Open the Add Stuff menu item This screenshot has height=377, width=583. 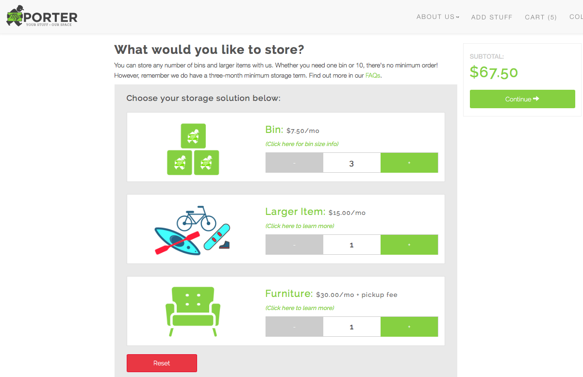[x=492, y=17]
